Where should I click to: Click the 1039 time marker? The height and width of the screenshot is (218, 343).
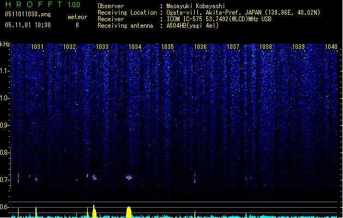point(298,47)
